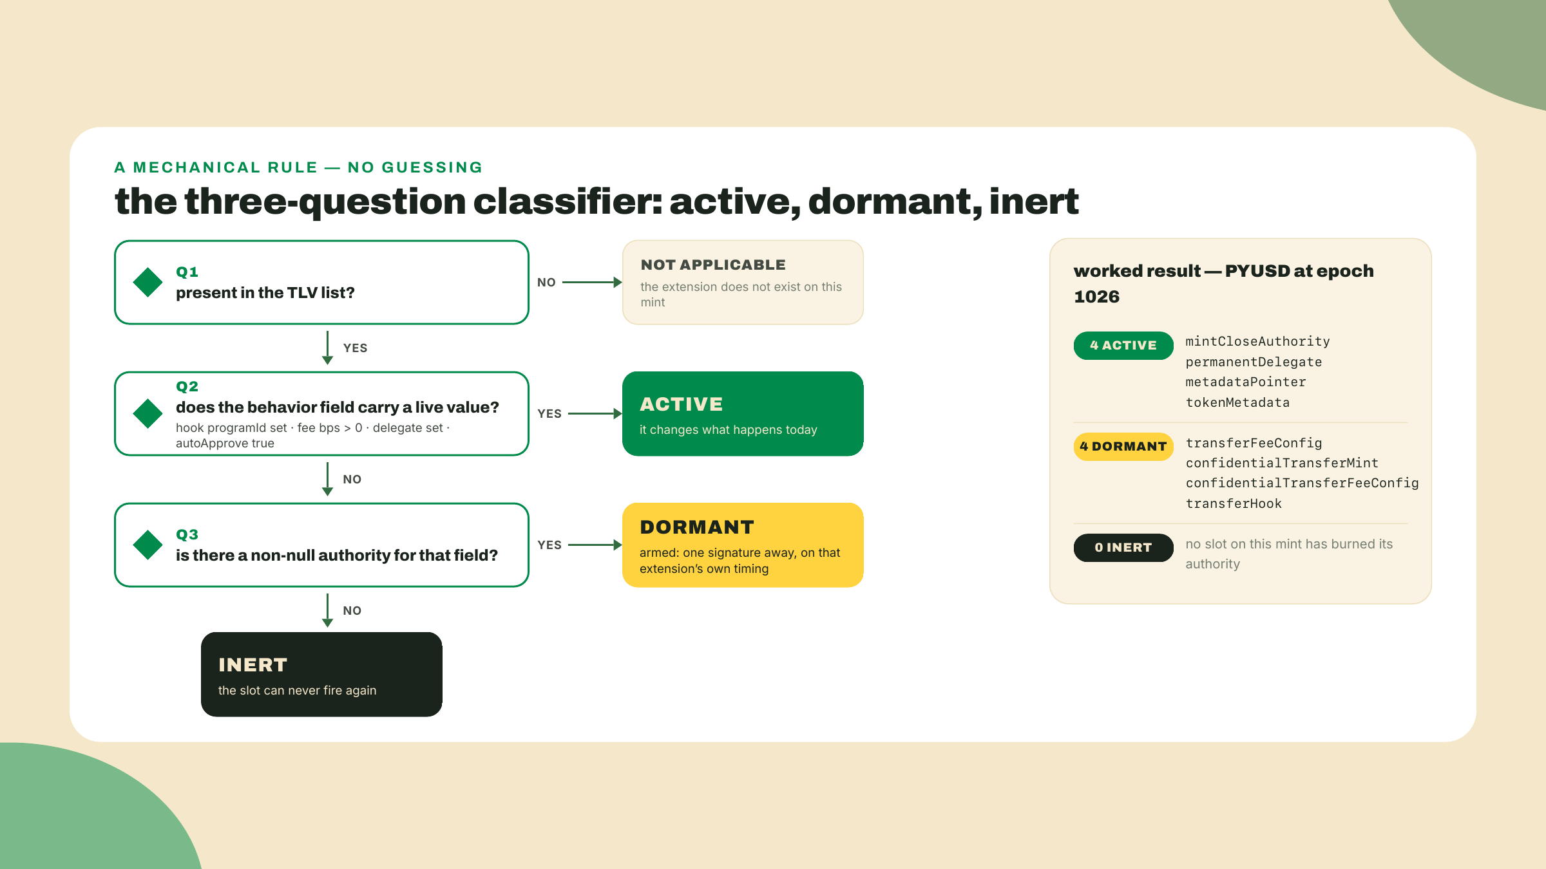Click 'the slot can never fire again' caption
The image size is (1546, 869).
(297, 691)
